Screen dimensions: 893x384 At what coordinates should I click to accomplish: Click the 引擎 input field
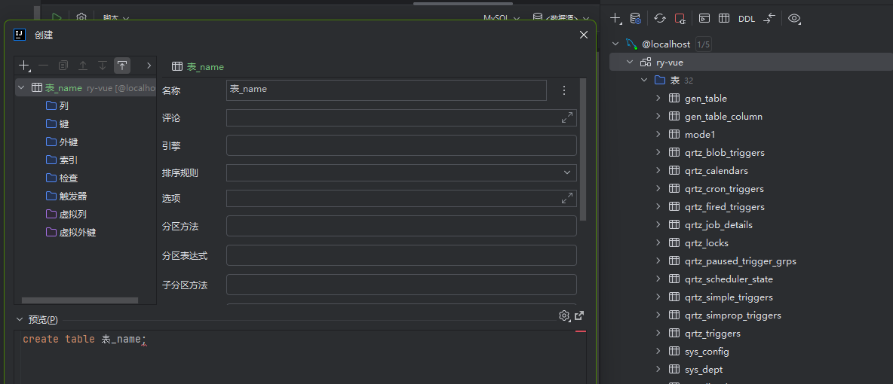[x=401, y=145]
